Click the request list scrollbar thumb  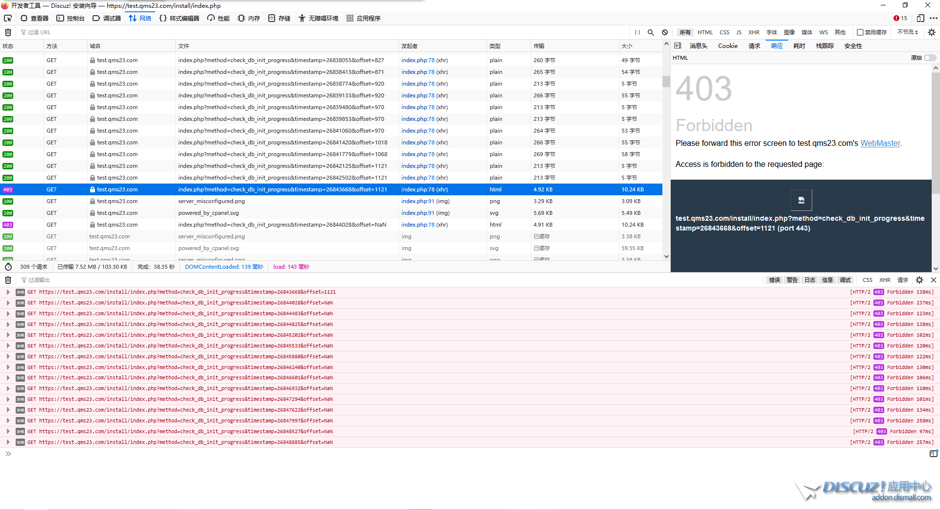coord(666,81)
